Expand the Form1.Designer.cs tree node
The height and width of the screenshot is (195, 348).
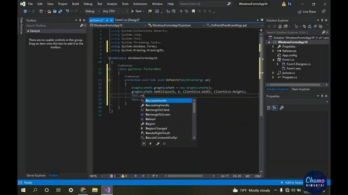click(277, 64)
